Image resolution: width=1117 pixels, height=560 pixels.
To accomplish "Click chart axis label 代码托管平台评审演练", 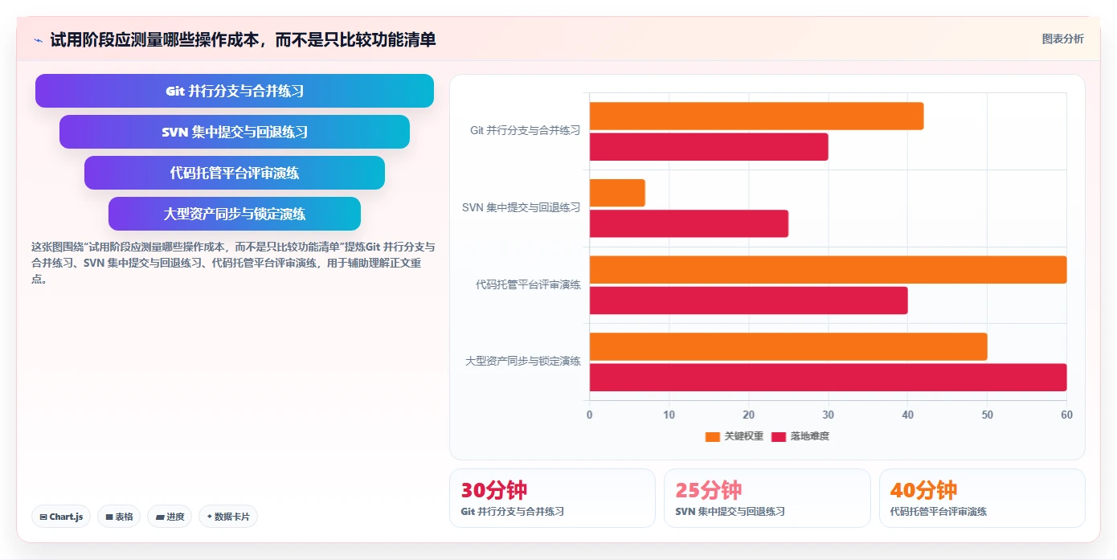I will coord(528,284).
